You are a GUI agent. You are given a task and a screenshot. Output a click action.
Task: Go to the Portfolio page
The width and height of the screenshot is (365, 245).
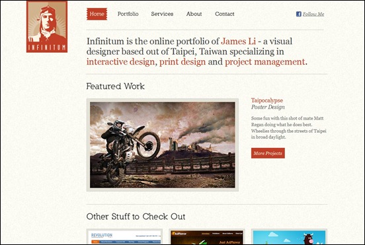tap(128, 14)
